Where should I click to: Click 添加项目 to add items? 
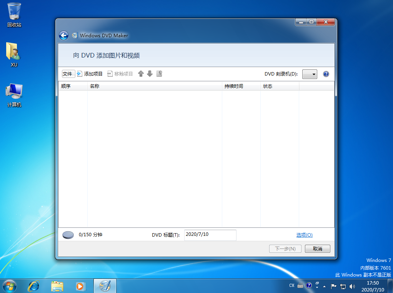[x=90, y=74]
